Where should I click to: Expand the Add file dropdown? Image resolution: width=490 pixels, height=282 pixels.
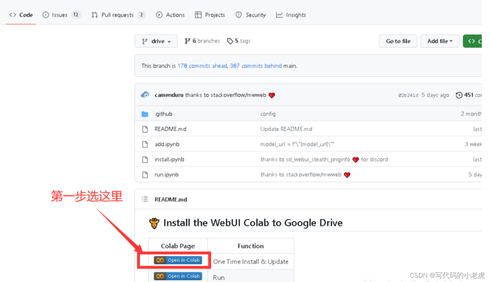tap(440, 41)
